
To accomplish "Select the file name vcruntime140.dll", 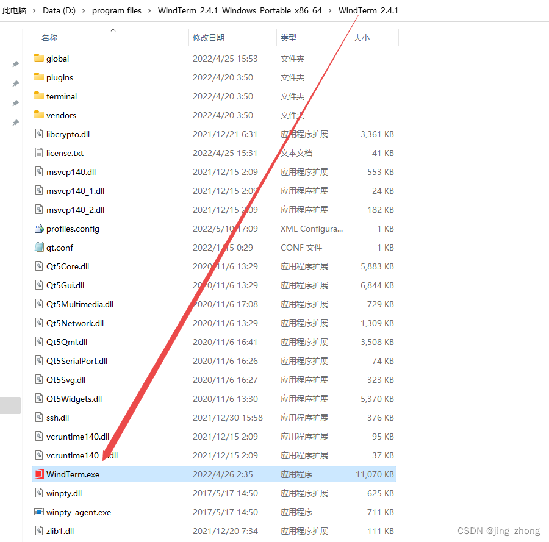I will pyautogui.click(x=77, y=437).
